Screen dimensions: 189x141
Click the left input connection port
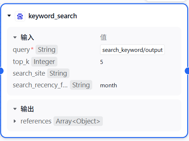pos(1,71)
